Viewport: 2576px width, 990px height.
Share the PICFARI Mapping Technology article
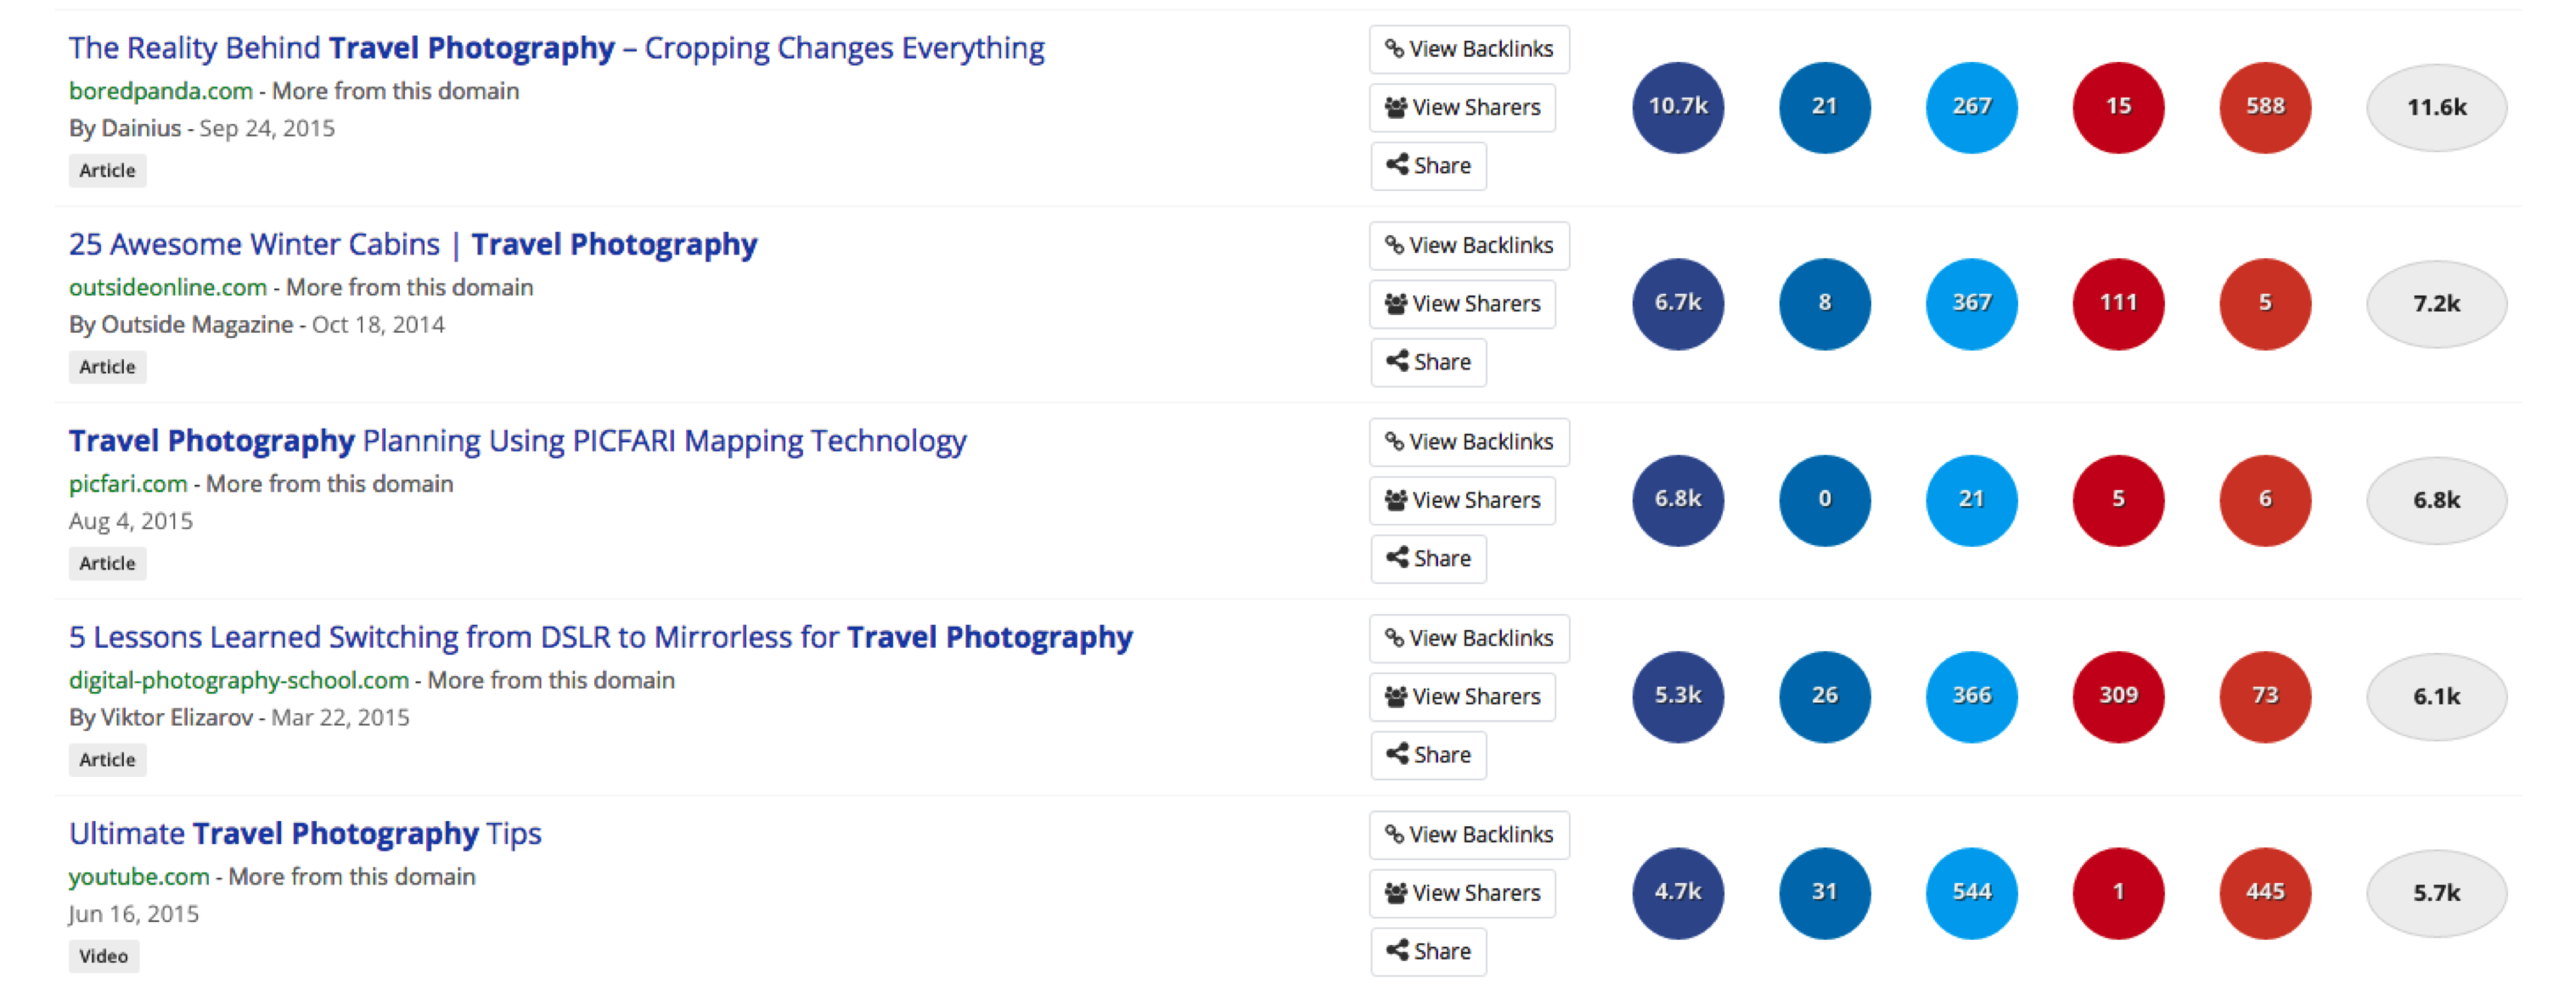click(x=1428, y=559)
